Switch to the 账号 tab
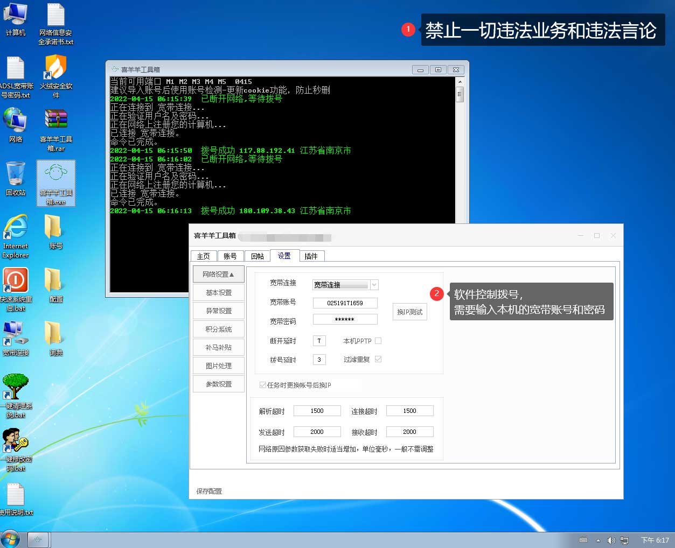 (x=230, y=256)
